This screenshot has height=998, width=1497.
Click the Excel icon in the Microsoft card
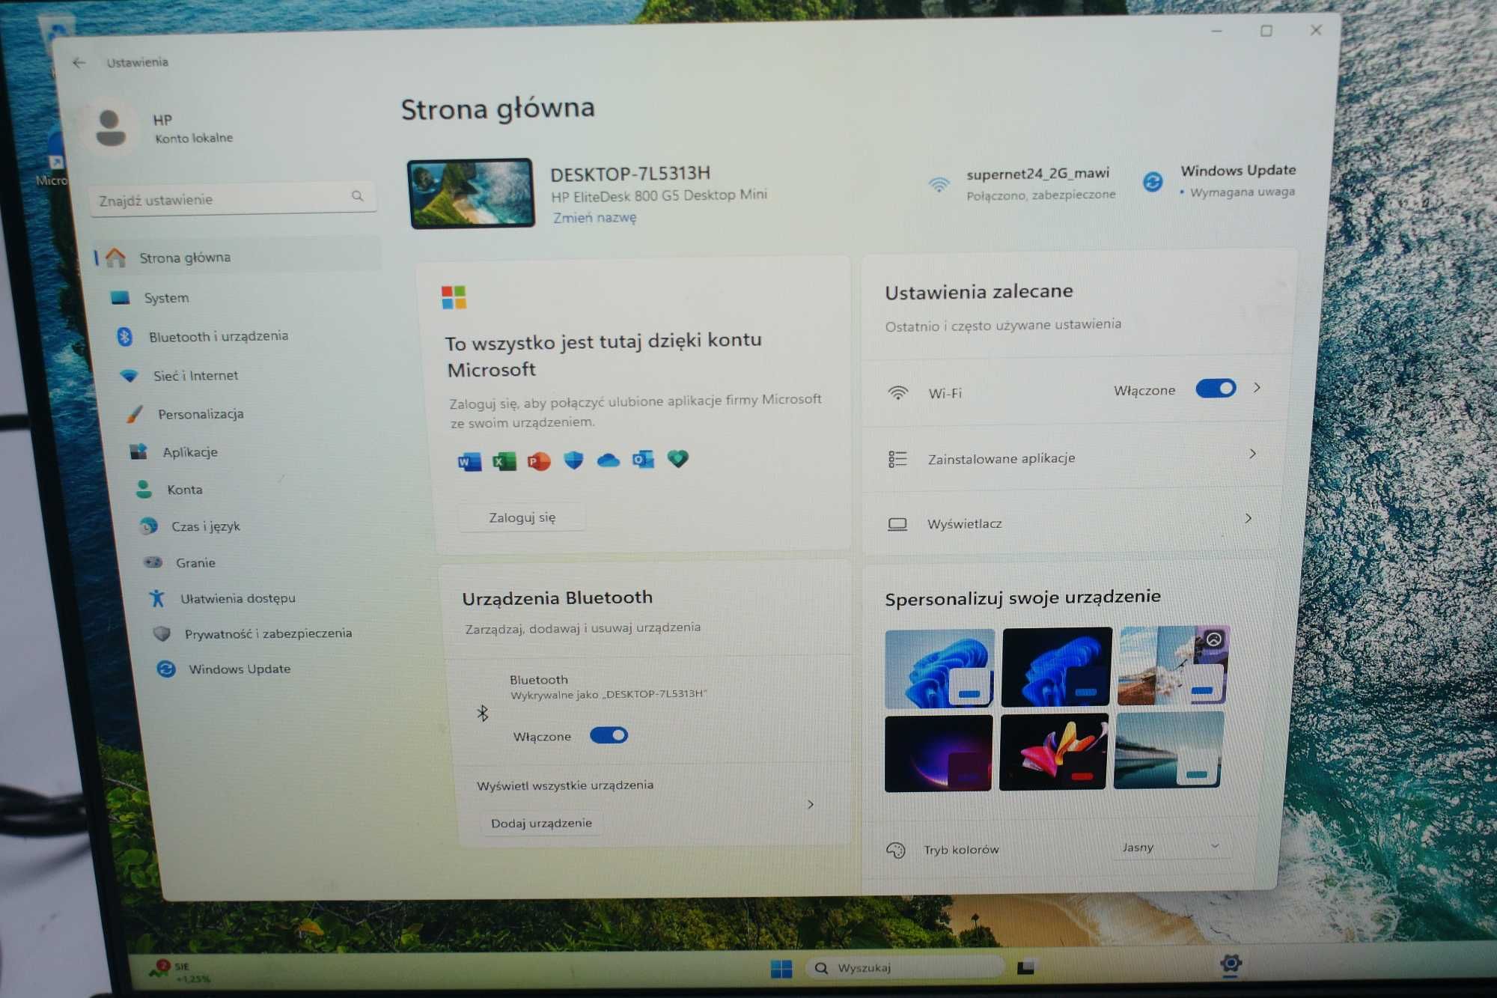point(504,461)
